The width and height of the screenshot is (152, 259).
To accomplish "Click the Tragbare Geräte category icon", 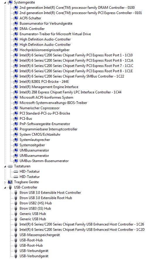I will 10,182.
